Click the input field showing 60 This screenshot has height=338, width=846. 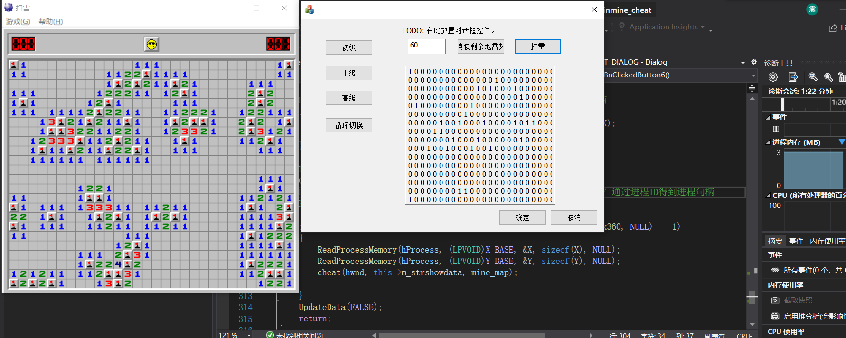click(x=427, y=47)
